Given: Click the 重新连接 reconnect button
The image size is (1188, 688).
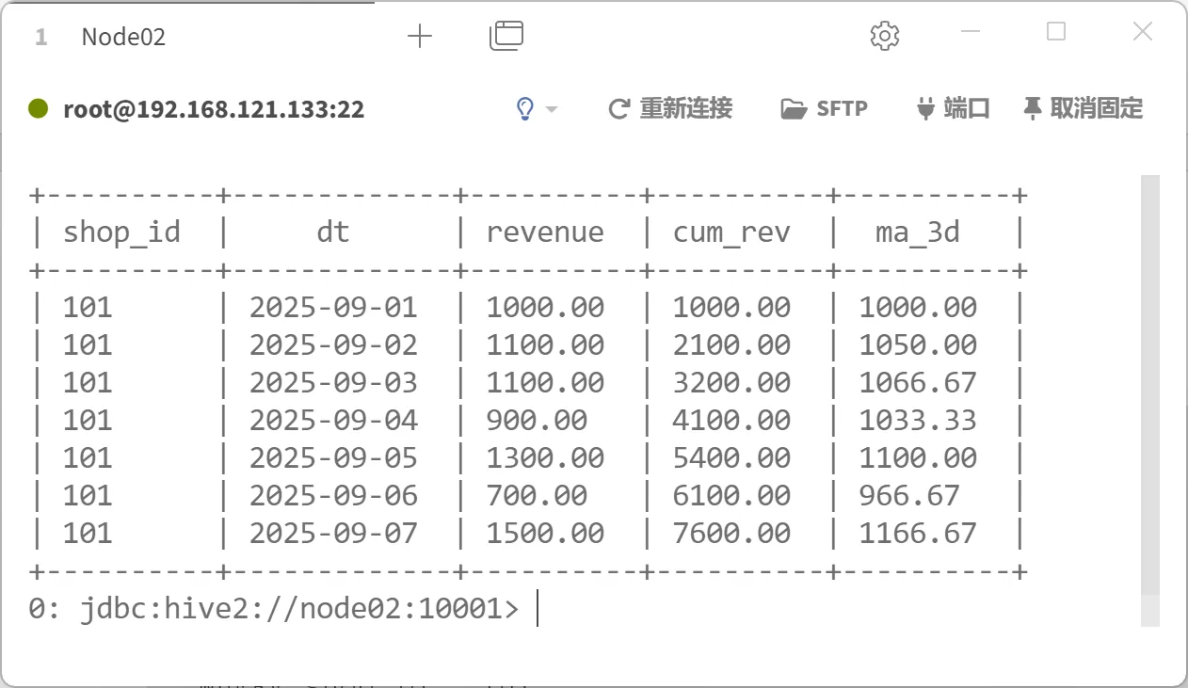Looking at the screenshot, I should coord(670,109).
